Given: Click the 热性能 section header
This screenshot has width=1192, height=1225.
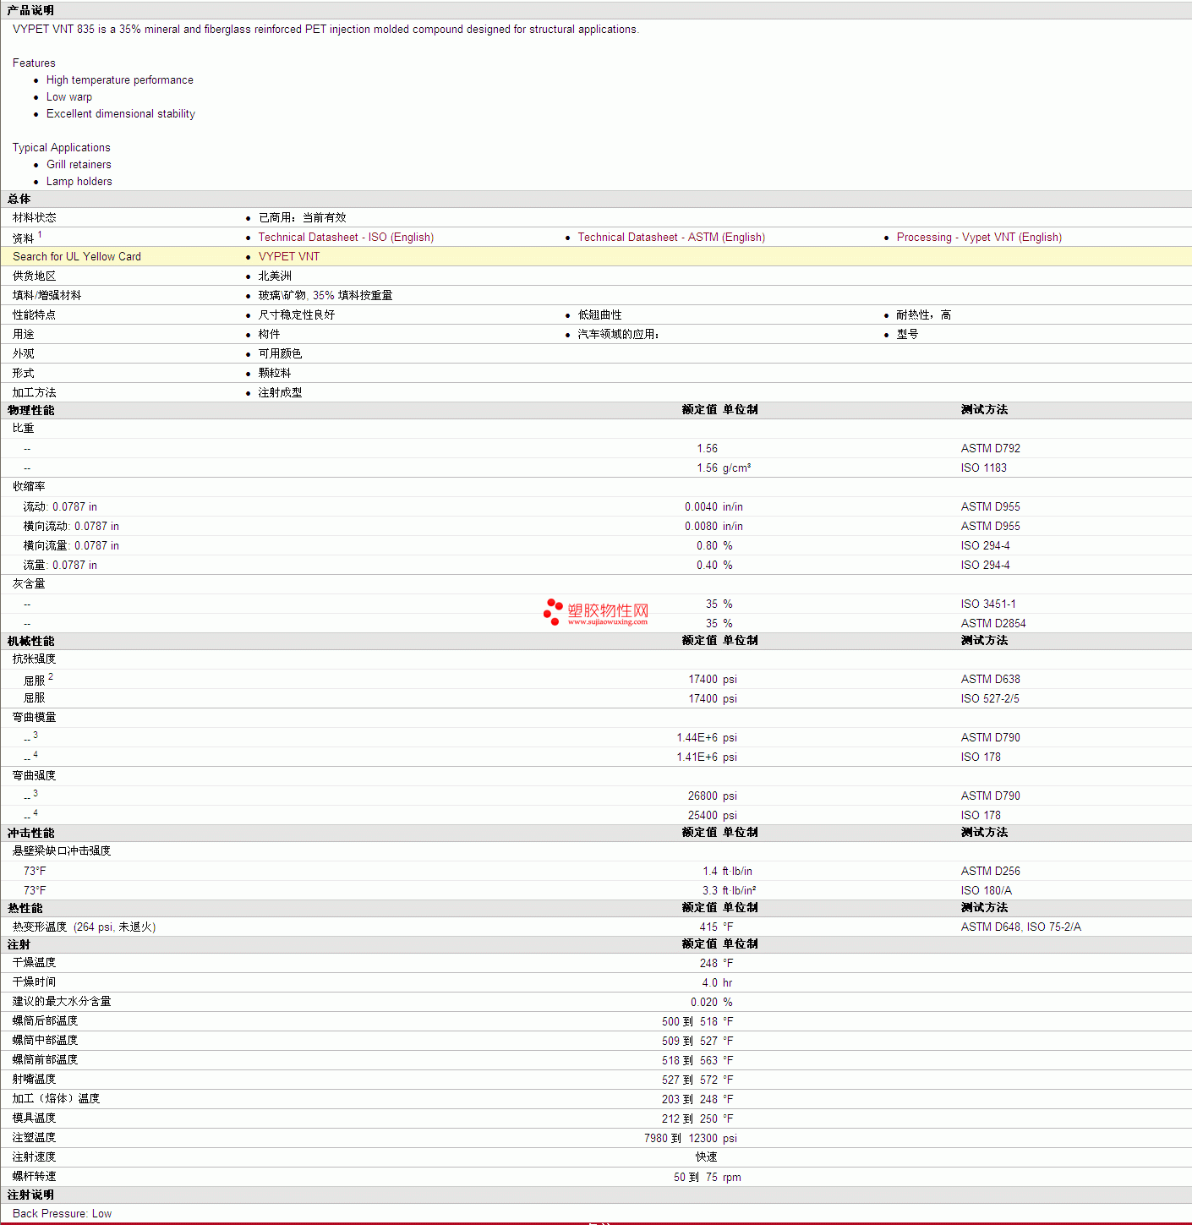Looking at the screenshot, I should tap(25, 908).
